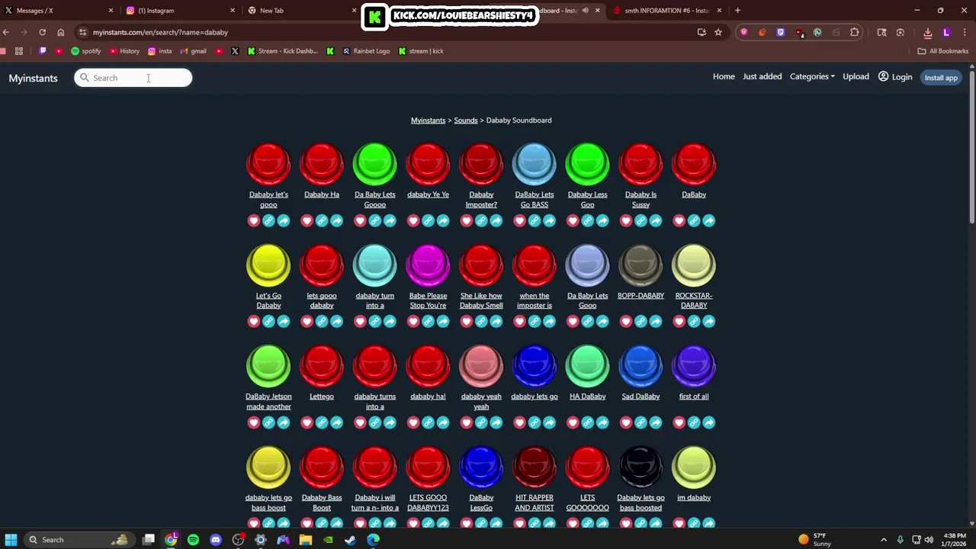Copy link icon for 'She Like how Dababy Smell'
Viewport: 976px width, 549px height.
click(x=481, y=321)
